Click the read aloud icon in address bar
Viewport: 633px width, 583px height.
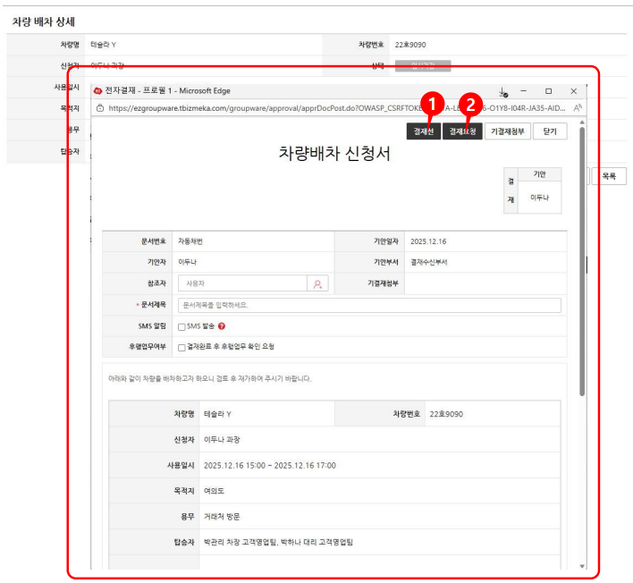point(579,107)
